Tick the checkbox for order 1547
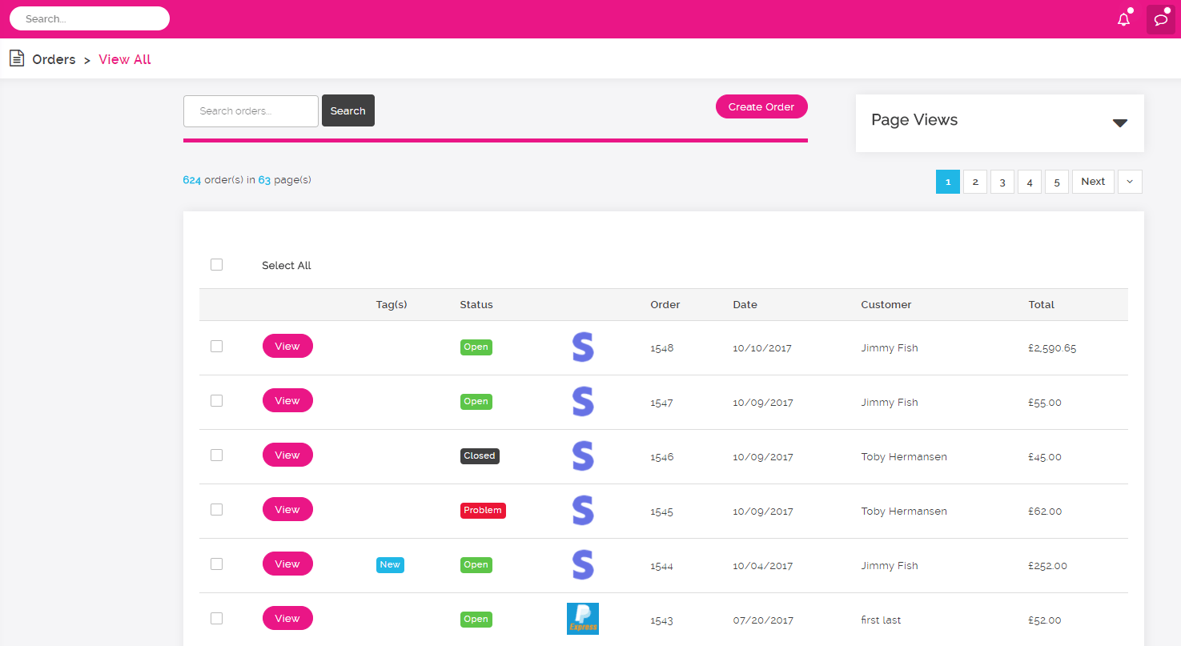The width and height of the screenshot is (1181, 646). coord(216,400)
